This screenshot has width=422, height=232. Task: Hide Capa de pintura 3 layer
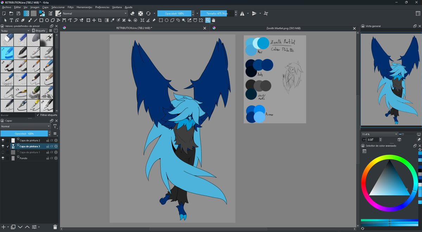[3, 146]
